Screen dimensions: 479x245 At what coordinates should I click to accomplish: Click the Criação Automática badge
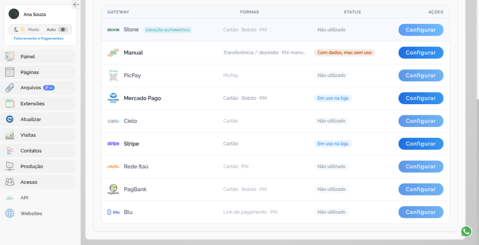point(168,30)
